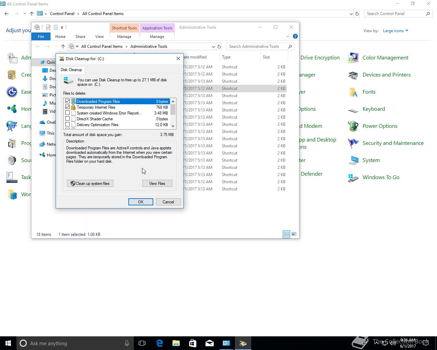Open Manage tab under Shortcut Tools
The image size is (437, 350).
tap(124, 36)
